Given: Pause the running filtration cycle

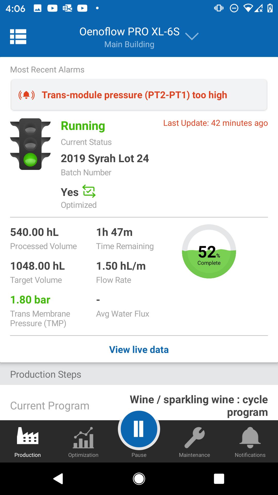Looking at the screenshot, I should 139,430.
